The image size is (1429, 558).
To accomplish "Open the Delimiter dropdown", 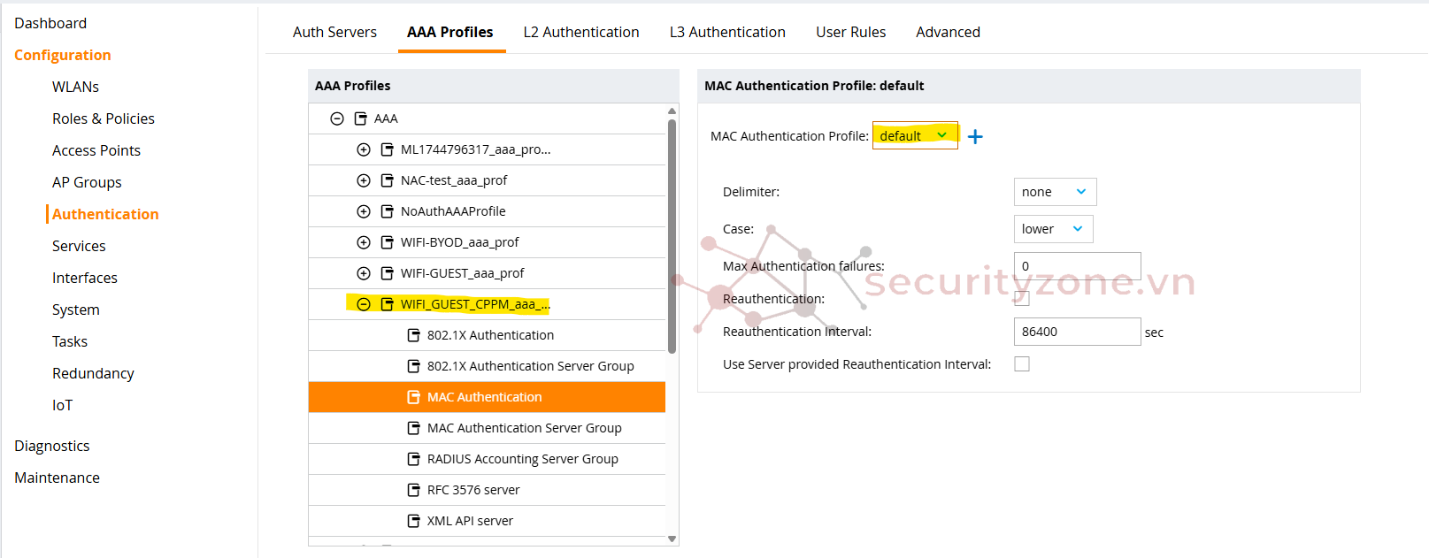I will coord(1054,192).
